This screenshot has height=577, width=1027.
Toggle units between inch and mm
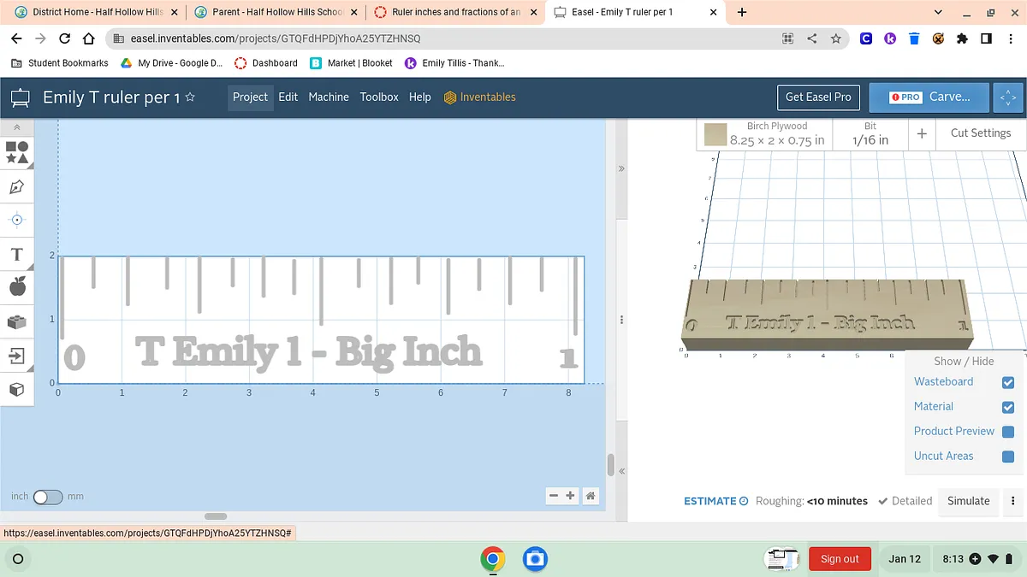(47, 497)
